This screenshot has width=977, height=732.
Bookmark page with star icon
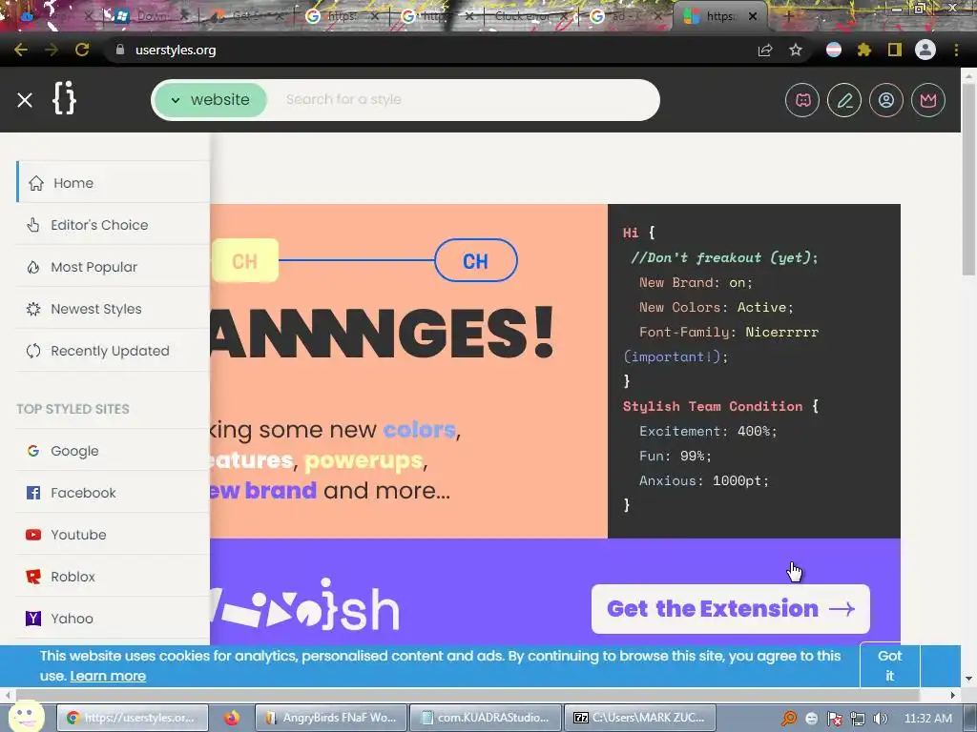[x=796, y=50]
